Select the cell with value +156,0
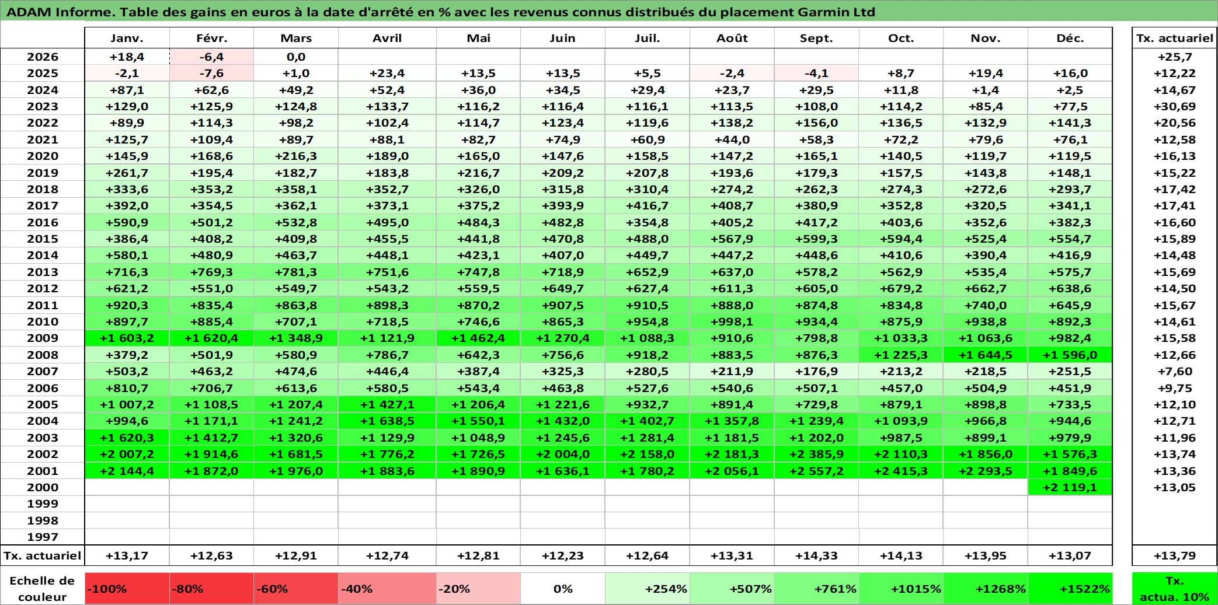1218x605 pixels. click(817, 123)
